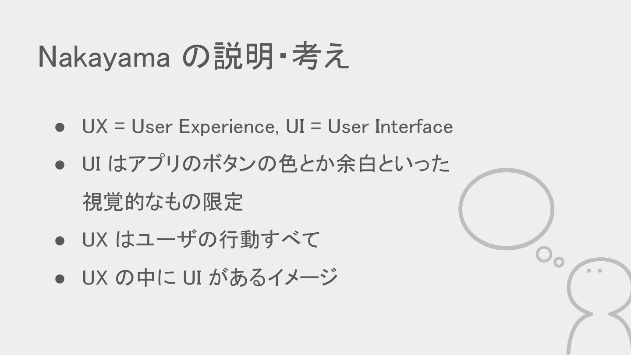Click the stick figure's eyes
This screenshot has height=355, width=631.
tap(594, 271)
